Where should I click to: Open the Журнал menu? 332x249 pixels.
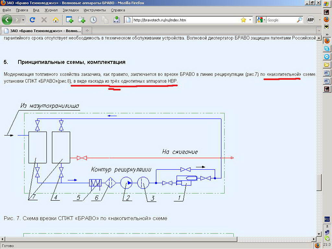51,10
